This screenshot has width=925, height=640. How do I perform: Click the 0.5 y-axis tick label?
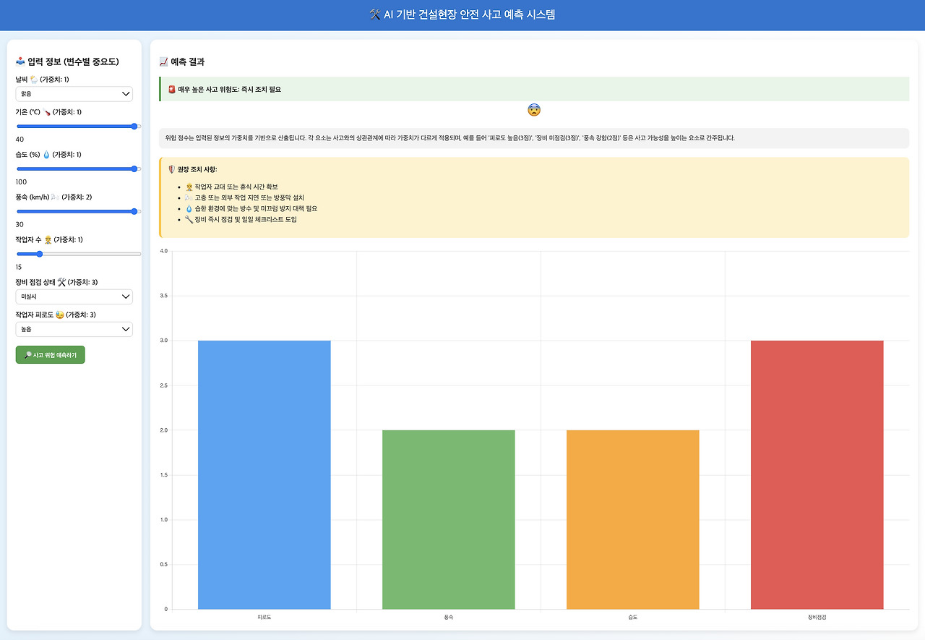point(163,564)
